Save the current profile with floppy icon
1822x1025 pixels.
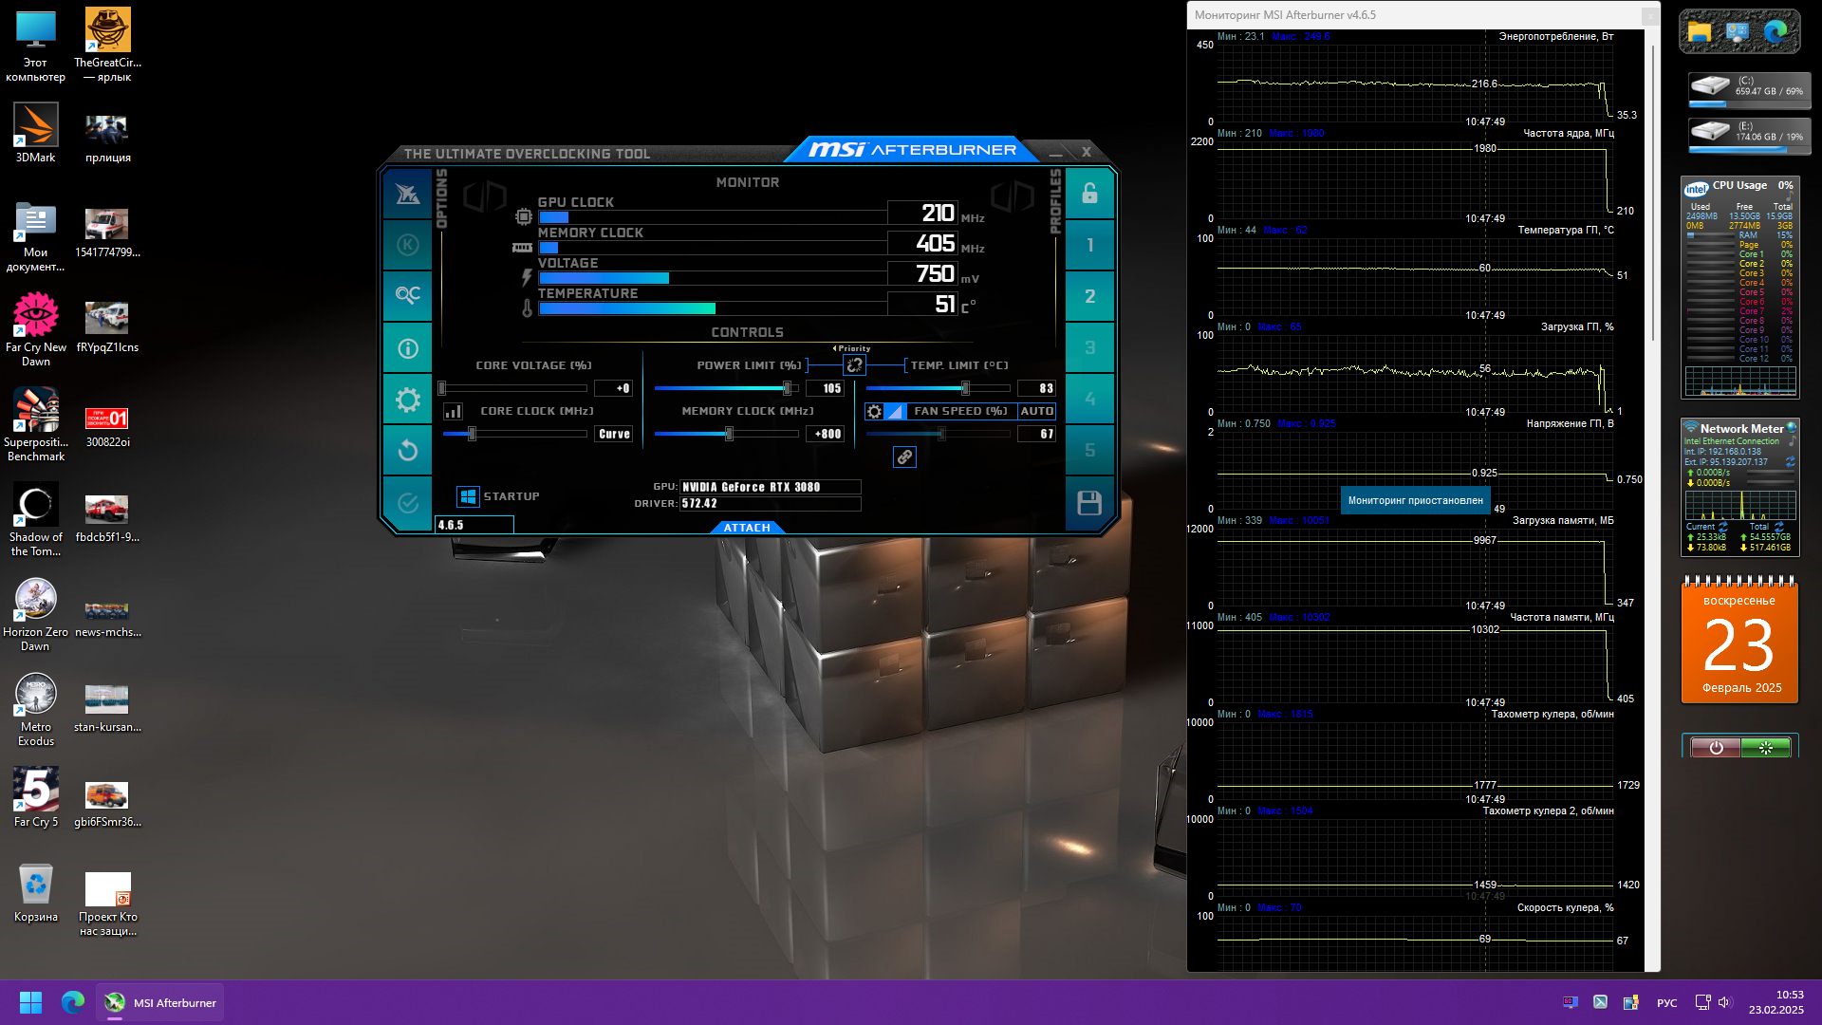(x=1089, y=503)
